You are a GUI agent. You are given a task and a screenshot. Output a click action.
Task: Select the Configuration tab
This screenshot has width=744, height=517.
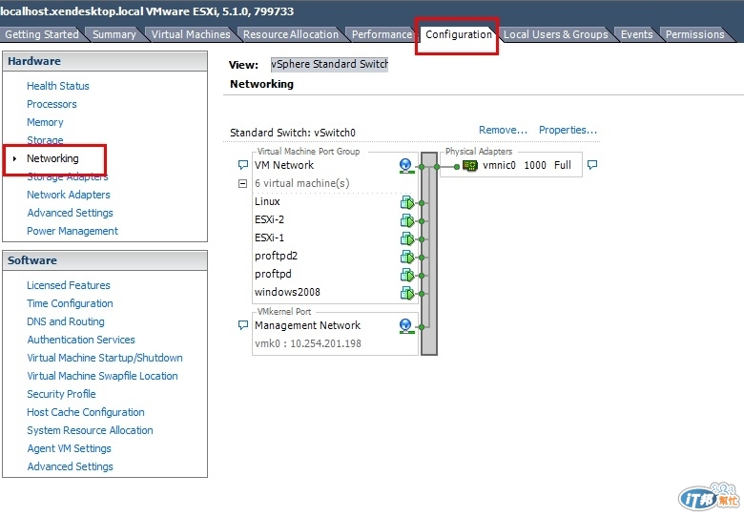tap(459, 34)
